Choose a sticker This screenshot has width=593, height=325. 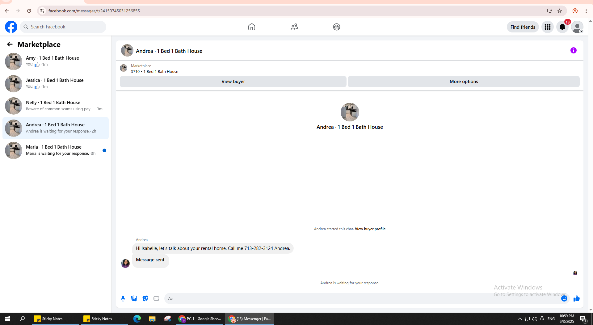tap(145, 298)
